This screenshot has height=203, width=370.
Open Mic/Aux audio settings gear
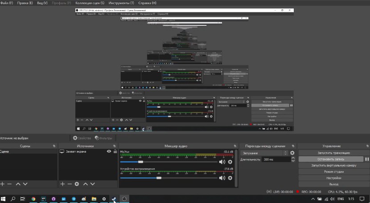pyautogui.click(x=230, y=162)
